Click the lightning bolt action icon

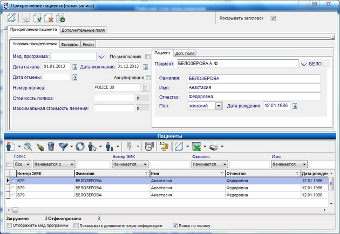(x=130, y=147)
